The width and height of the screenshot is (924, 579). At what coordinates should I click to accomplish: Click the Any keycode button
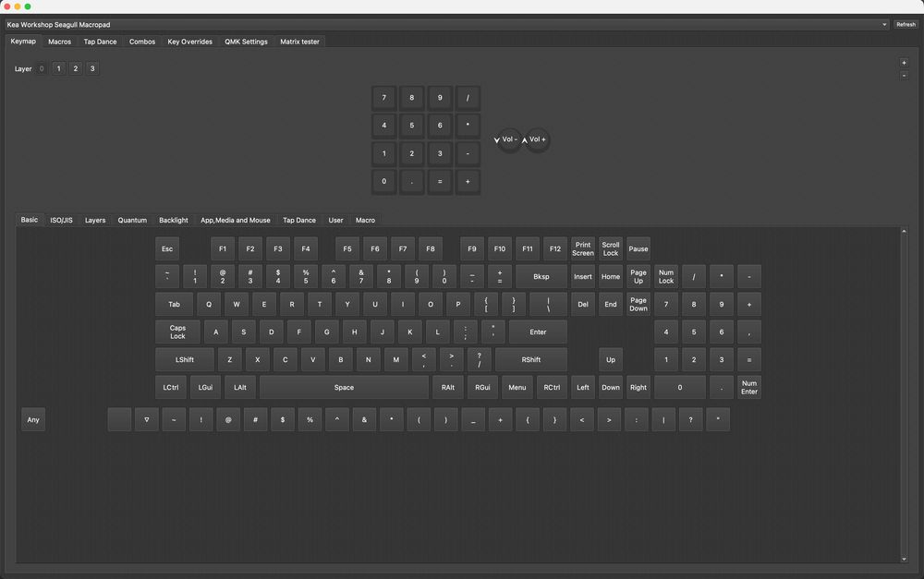coord(33,420)
